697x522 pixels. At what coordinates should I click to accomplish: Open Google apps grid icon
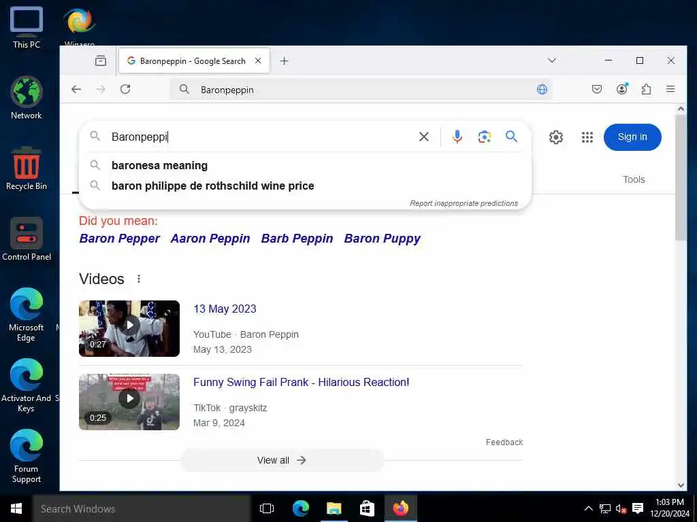point(587,137)
